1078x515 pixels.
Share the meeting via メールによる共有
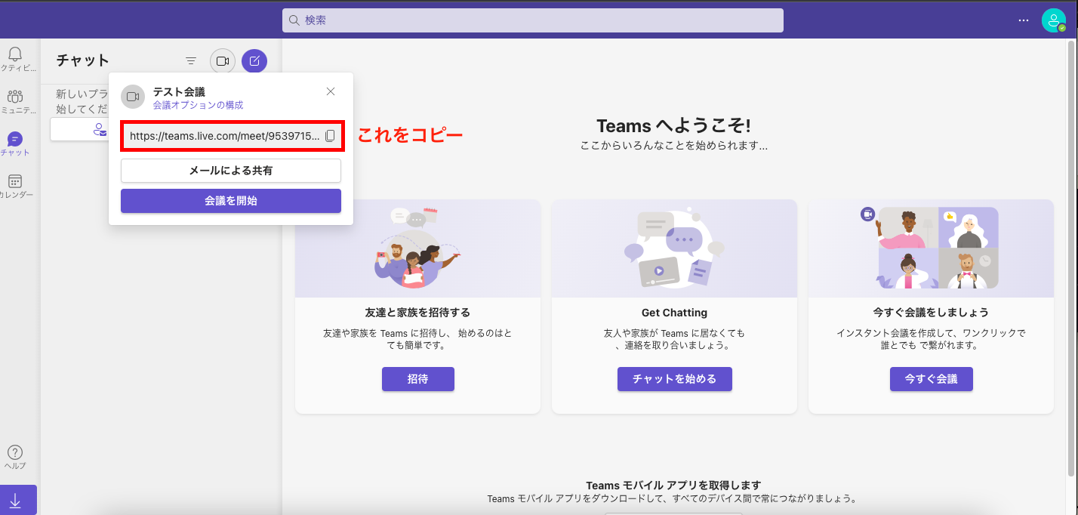coord(230,171)
